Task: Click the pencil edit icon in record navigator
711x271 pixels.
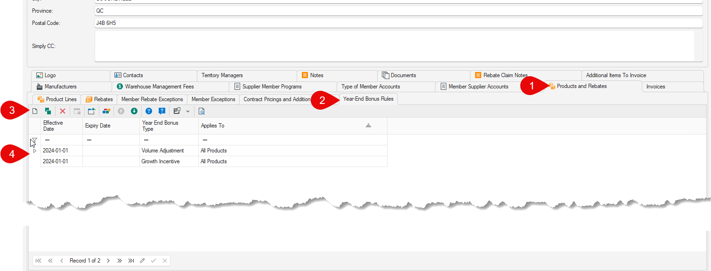Action: 142,261
